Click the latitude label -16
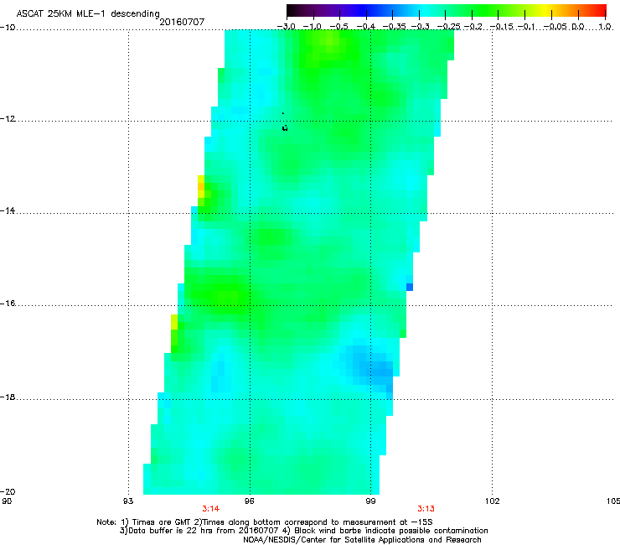 (x=8, y=304)
